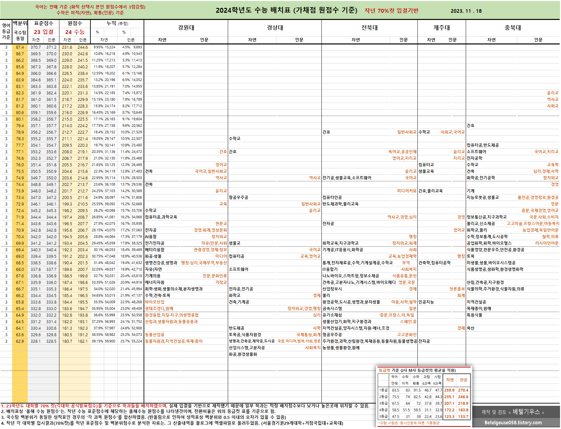Click the 누적 (추정) header cell
Screen dimensions: 561x429
(x=117, y=24)
